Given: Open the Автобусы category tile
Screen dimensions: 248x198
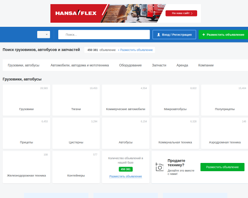Looking at the screenshot, I should tap(126, 133).
